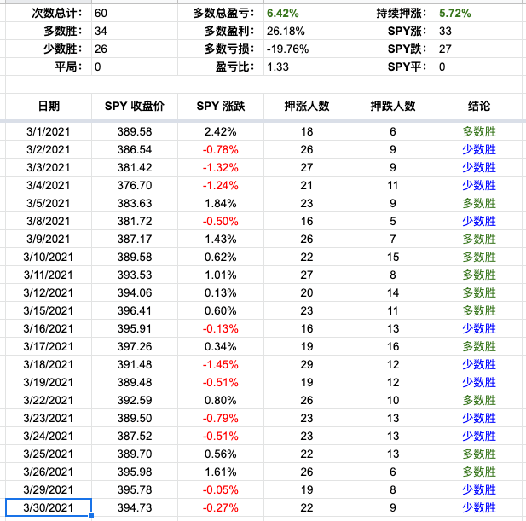
Task: Select date cell 3/16/2021
Action: click(x=49, y=328)
